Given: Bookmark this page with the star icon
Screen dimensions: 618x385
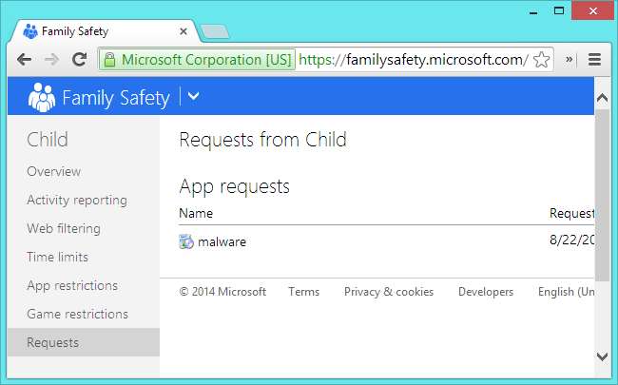Looking at the screenshot, I should tap(541, 59).
